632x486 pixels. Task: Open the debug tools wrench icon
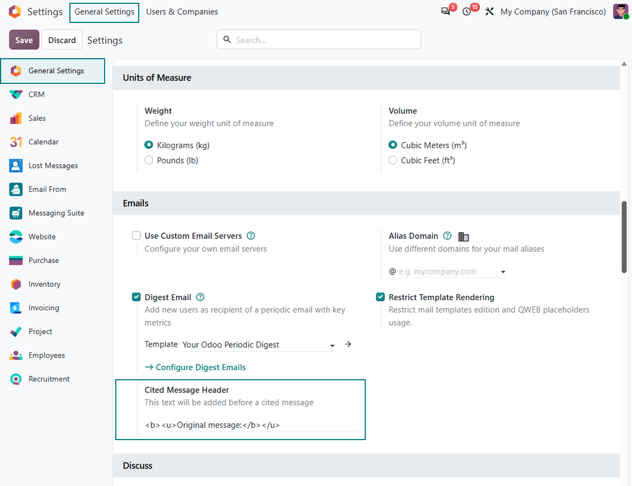coord(489,12)
